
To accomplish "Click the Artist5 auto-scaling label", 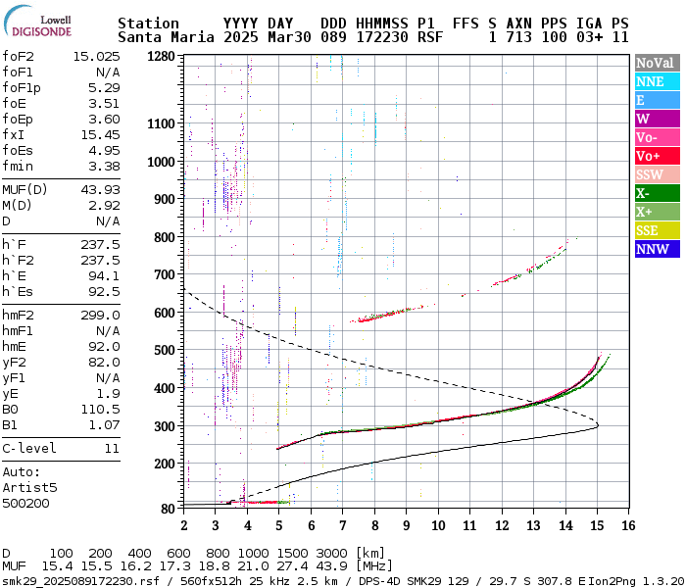I will (x=29, y=488).
